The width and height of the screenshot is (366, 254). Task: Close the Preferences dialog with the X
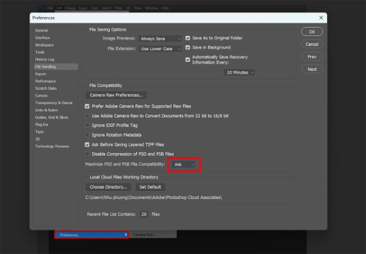[x=321, y=18]
